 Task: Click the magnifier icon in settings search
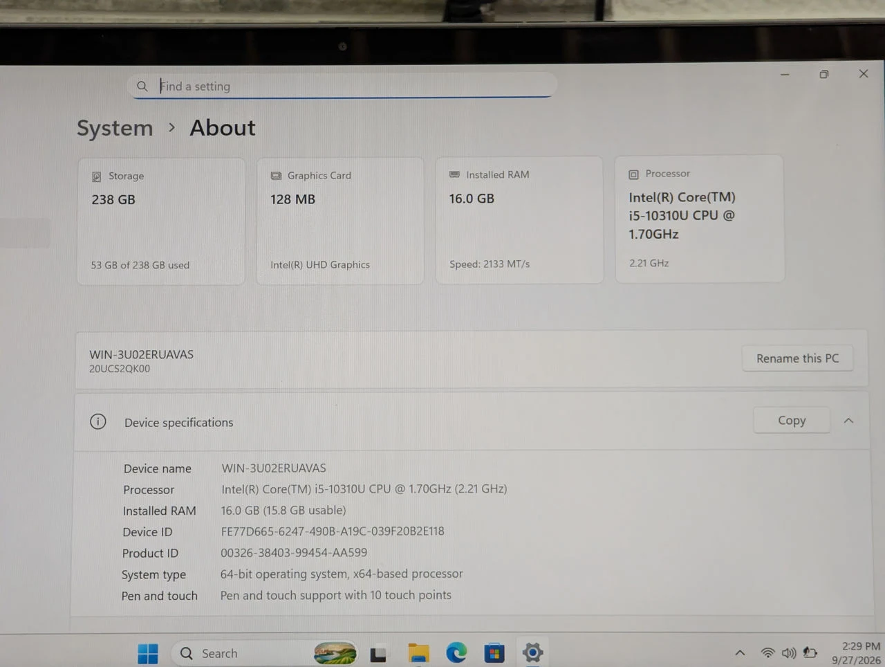coord(142,86)
